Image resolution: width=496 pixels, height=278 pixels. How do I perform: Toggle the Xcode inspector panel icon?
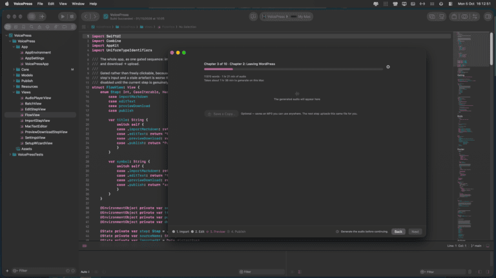point(488,16)
